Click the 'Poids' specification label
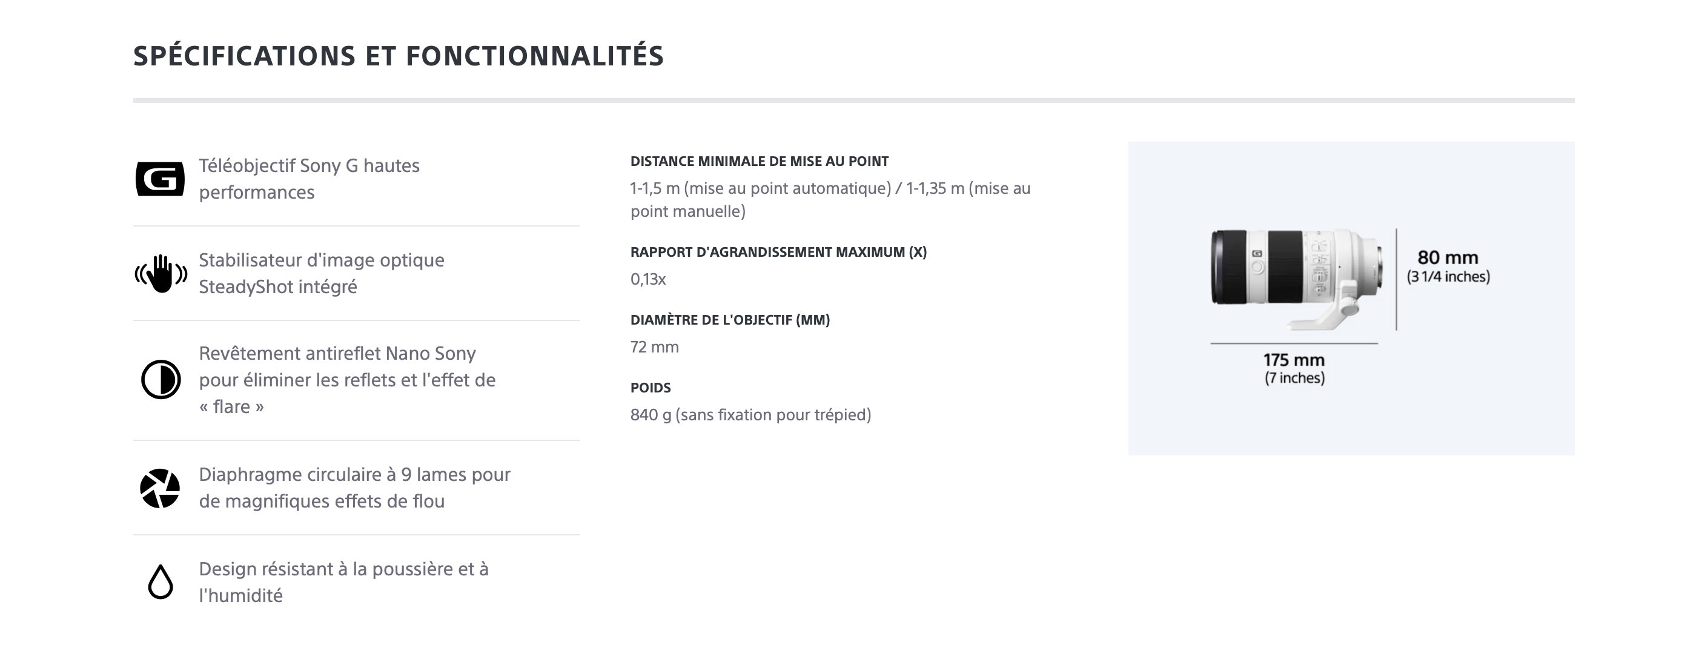Screen dimensions: 1702x665 [651, 388]
